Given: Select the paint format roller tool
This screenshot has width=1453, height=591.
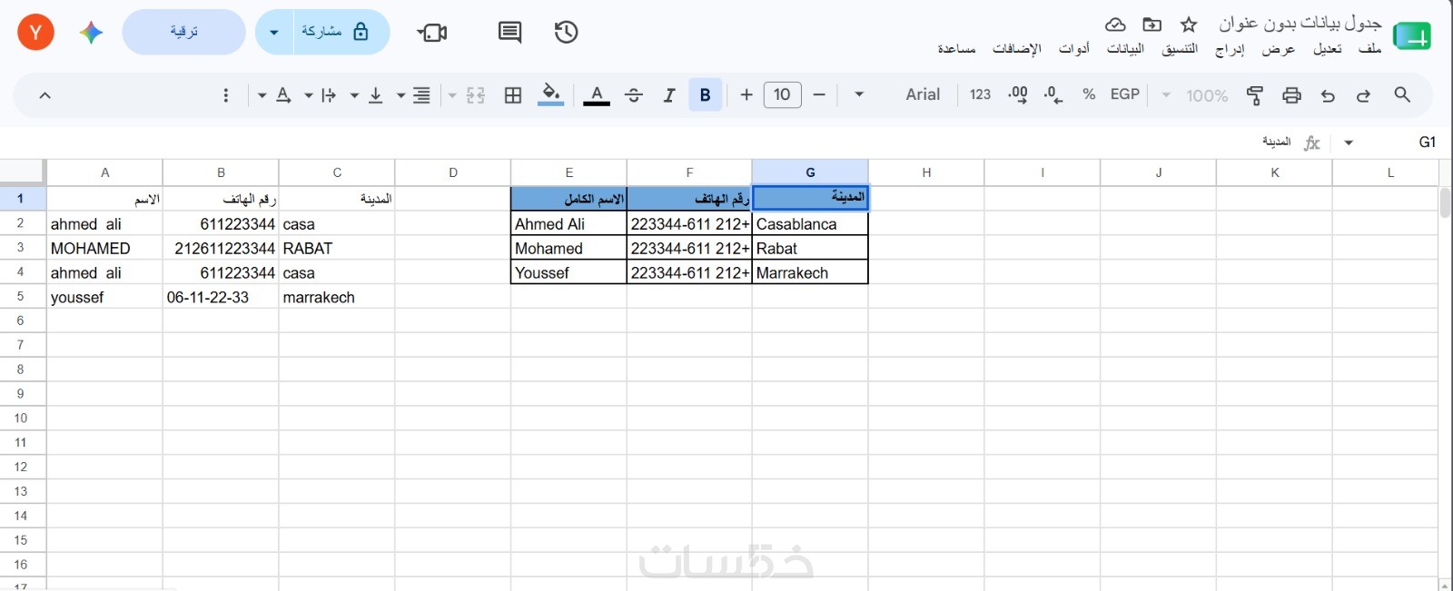Looking at the screenshot, I should pyautogui.click(x=1255, y=95).
